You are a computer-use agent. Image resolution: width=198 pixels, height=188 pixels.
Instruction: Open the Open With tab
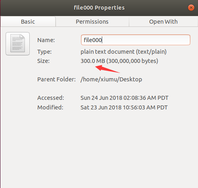(164, 22)
